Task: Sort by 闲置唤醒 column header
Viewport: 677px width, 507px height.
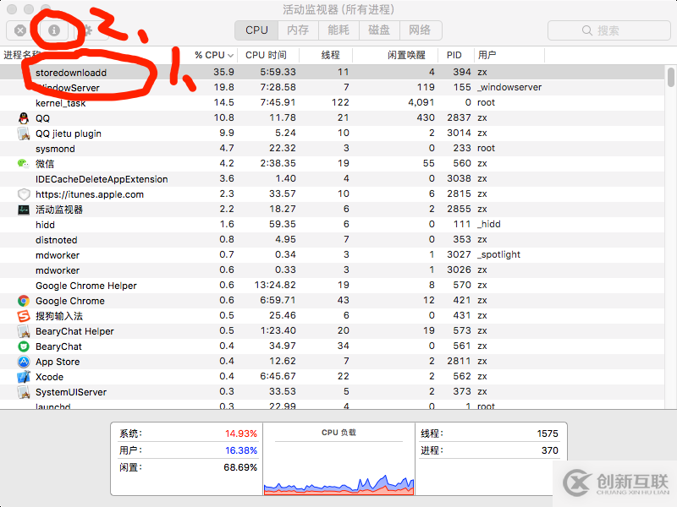Action: (x=406, y=55)
